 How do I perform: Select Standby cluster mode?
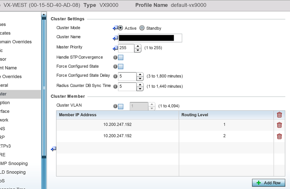coord(142,28)
